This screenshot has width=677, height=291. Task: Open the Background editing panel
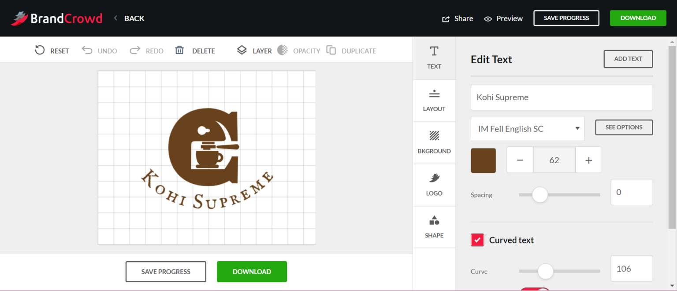click(434, 142)
